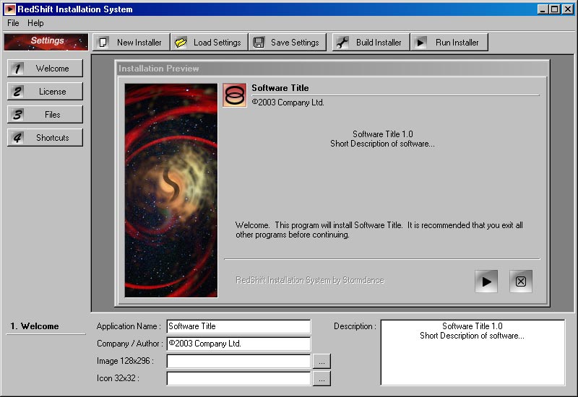The image size is (578, 397).
Task: Click the Company / Author input field
Action: (x=238, y=344)
